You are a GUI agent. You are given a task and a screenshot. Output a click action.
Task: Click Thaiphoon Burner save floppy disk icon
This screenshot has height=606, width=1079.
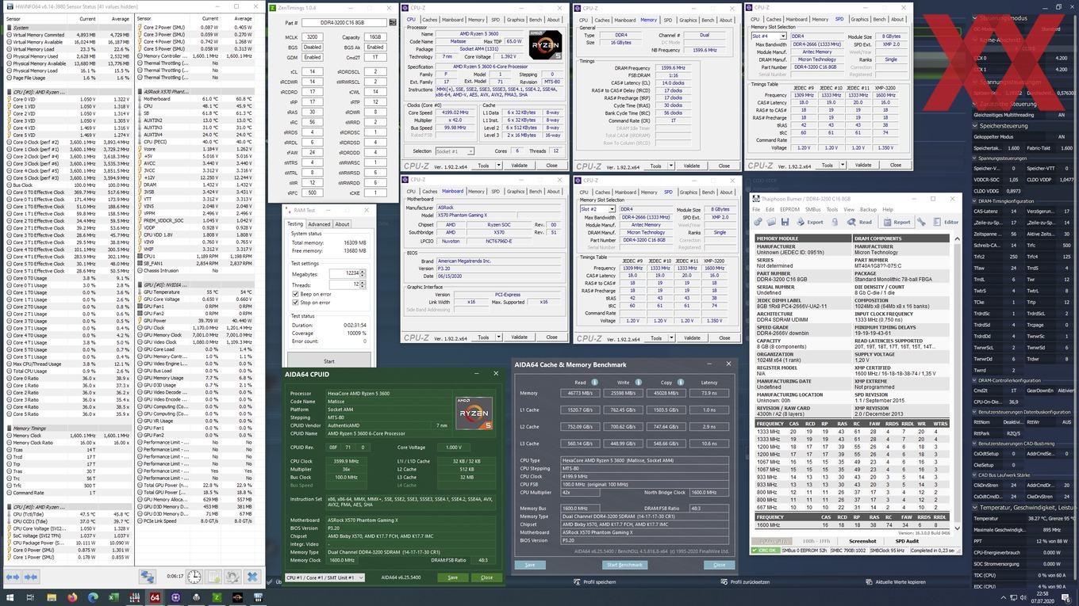pos(785,222)
